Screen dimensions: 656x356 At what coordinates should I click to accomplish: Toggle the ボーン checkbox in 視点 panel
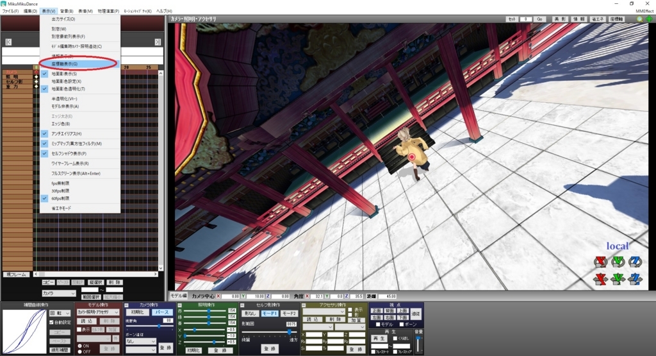click(402, 325)
